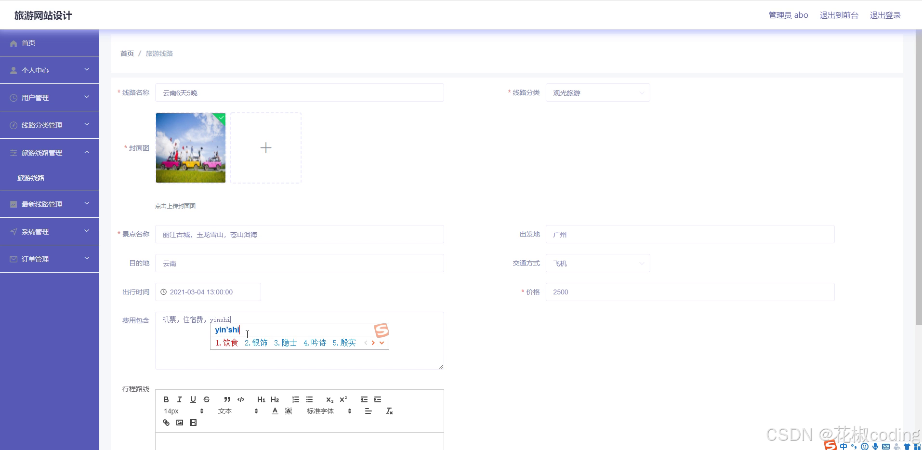Open the Sogou skin shirt icon

click(x=907, y=446)
